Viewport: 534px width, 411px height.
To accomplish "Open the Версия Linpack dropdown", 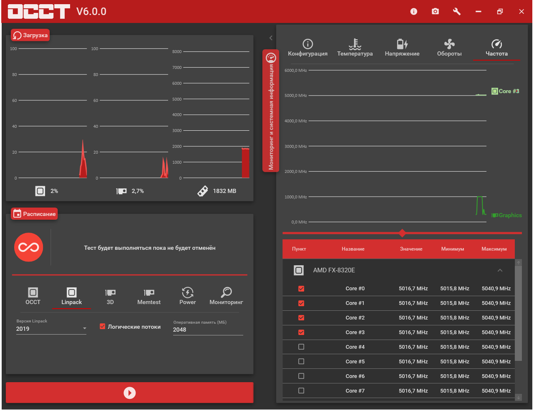I will pyautogui.click(x=51, y=329).
